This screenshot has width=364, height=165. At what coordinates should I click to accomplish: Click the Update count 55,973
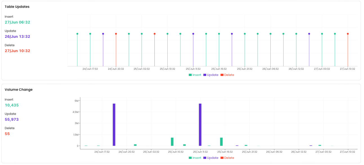pyautogui.click(x=11, y=119)
